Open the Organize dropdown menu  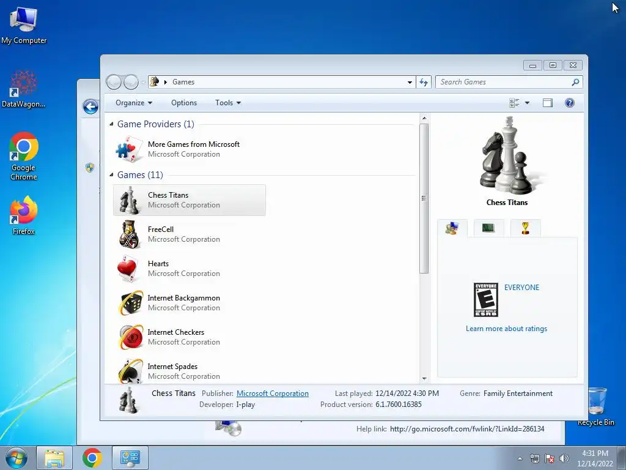[134, 103]
